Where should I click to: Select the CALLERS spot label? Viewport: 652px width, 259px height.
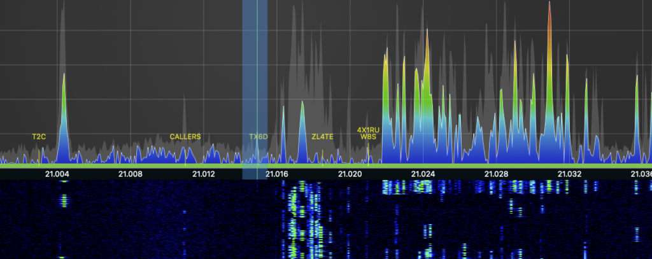coord(185,136)
